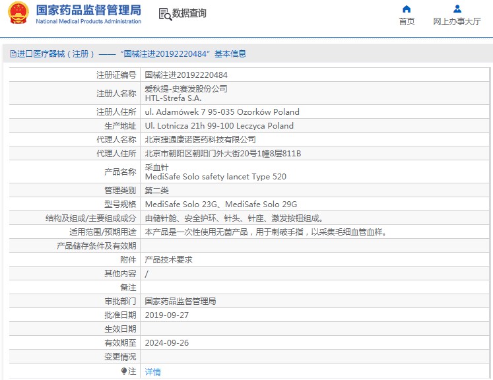Click 产品储存条件及有效期 label

(96, 246)
